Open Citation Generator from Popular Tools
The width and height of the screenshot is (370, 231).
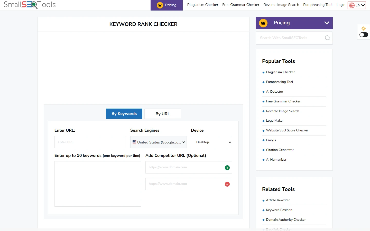tap(280, 150)
